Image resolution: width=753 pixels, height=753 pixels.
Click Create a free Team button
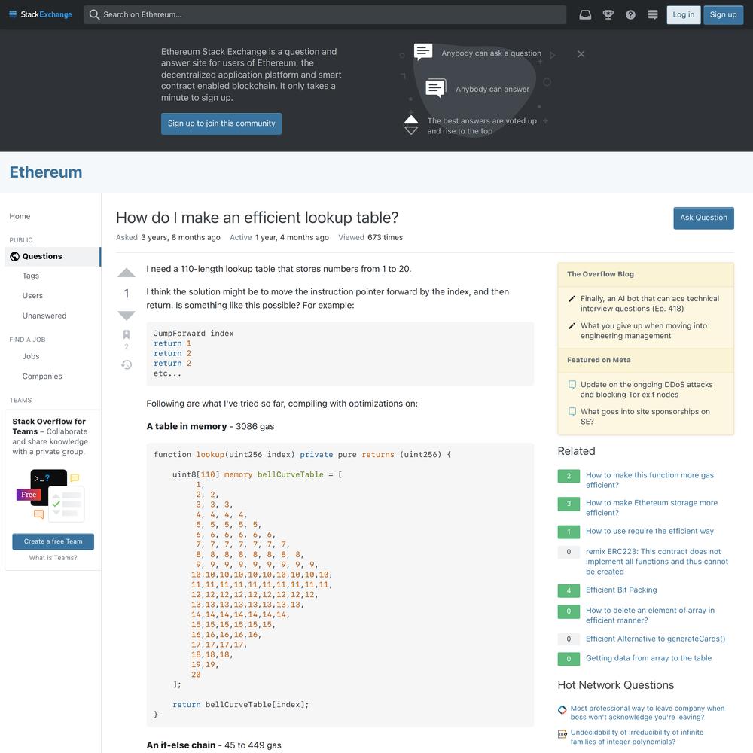click(53, 541)
